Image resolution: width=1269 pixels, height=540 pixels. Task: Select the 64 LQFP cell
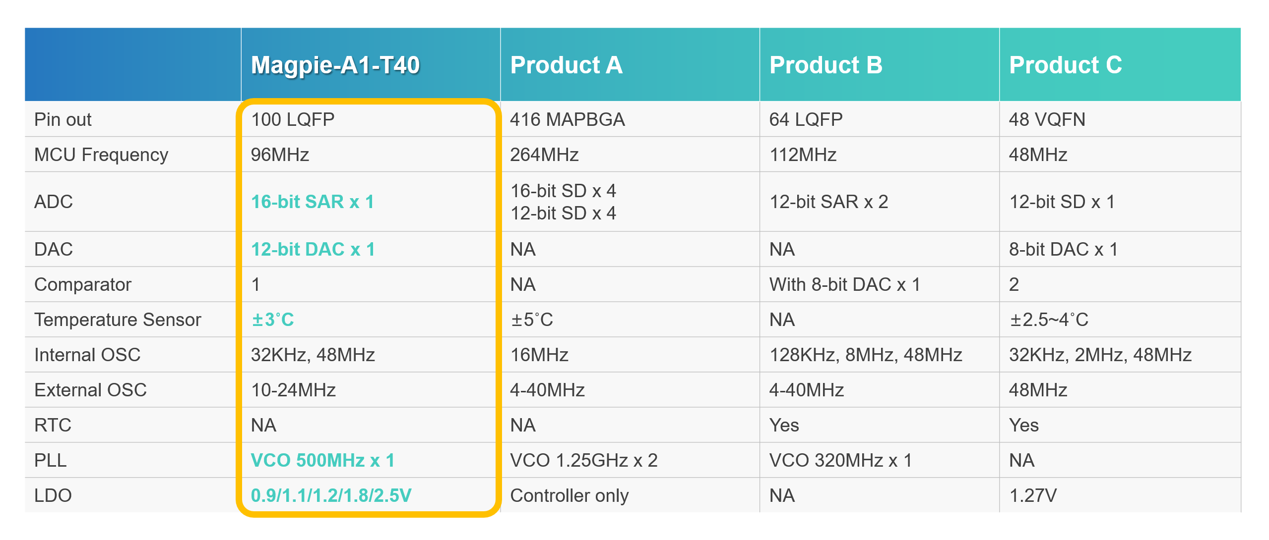tap(806, 119)
